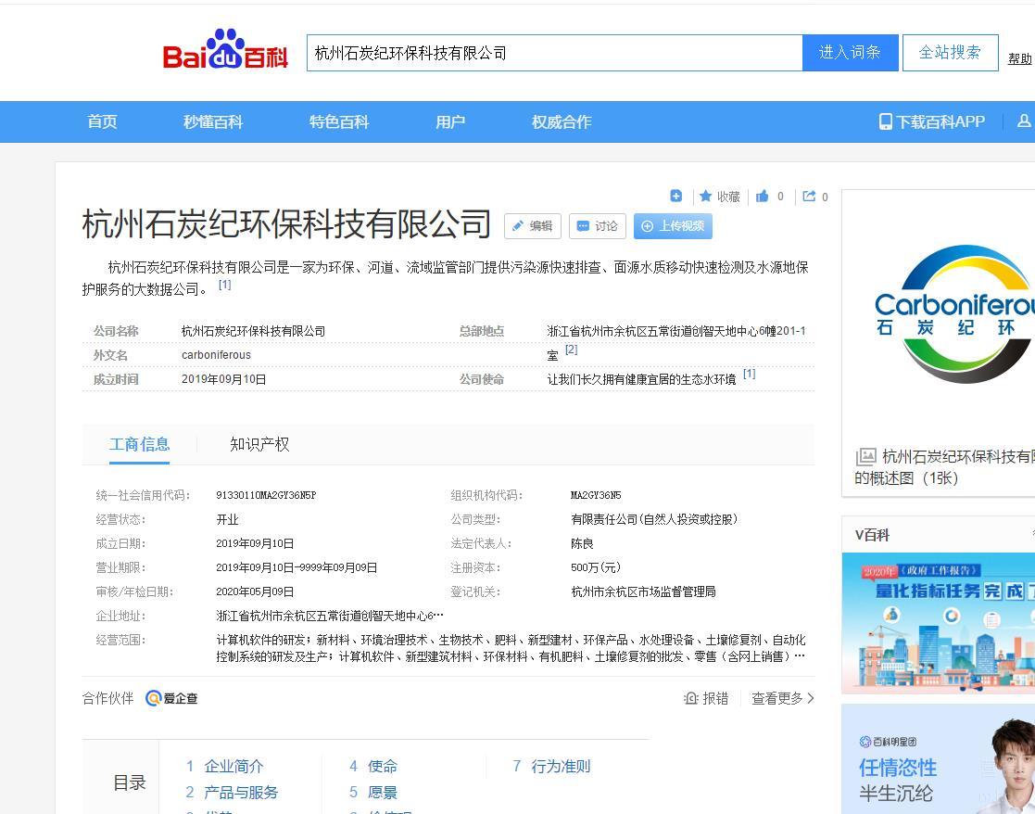Select the 工商信息 tab

pos(140,444)
